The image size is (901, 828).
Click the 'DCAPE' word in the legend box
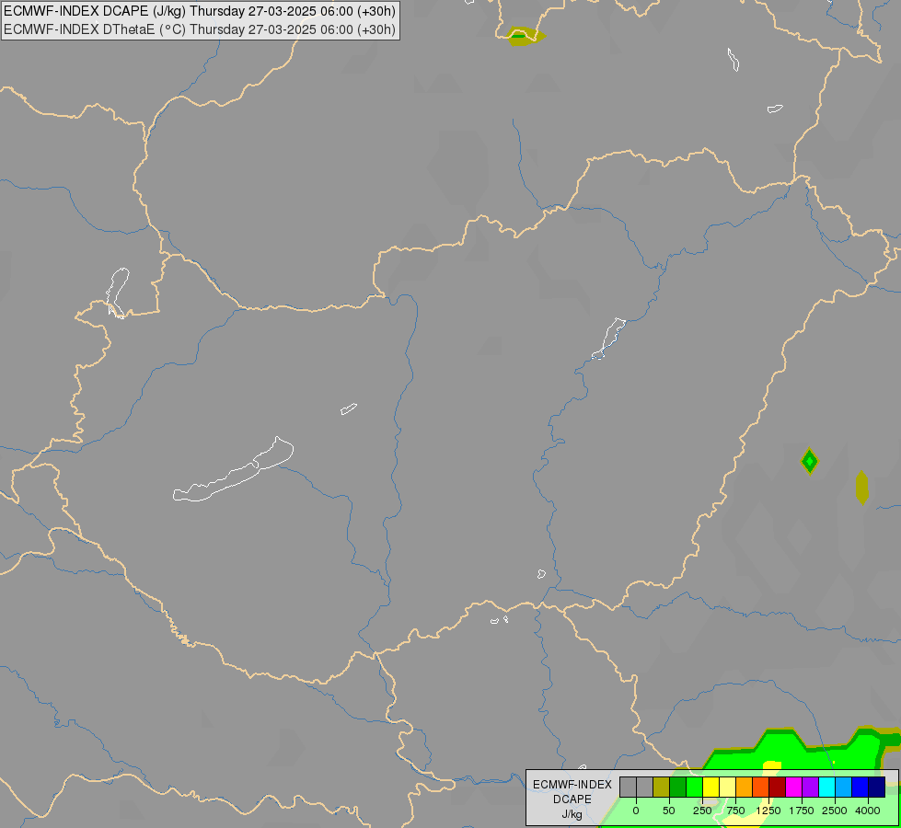pos(572,799)
